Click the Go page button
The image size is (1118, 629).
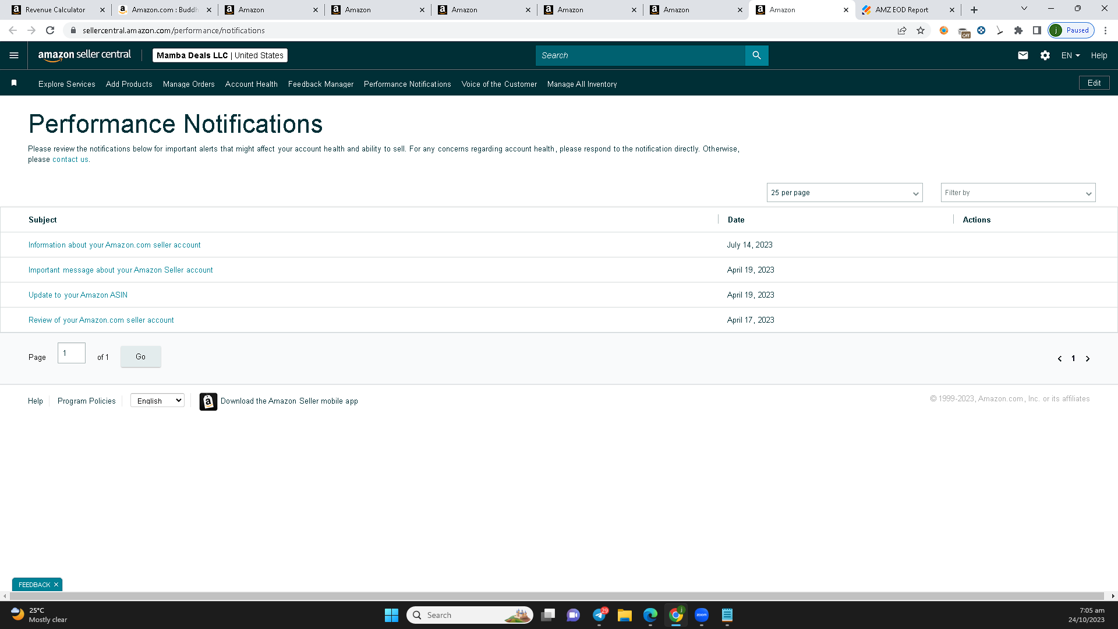click(140, 356)
